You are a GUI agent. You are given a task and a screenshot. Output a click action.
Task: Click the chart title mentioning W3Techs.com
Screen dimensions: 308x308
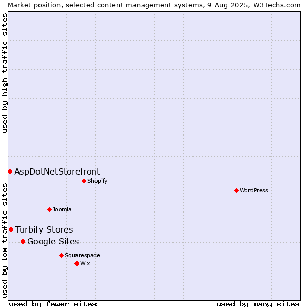(154, 5)
